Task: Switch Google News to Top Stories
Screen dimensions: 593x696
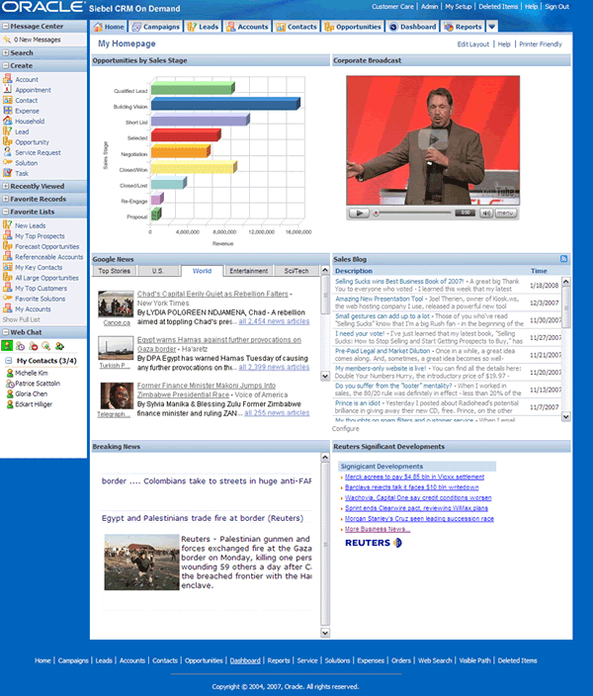Action: [115, 271]
